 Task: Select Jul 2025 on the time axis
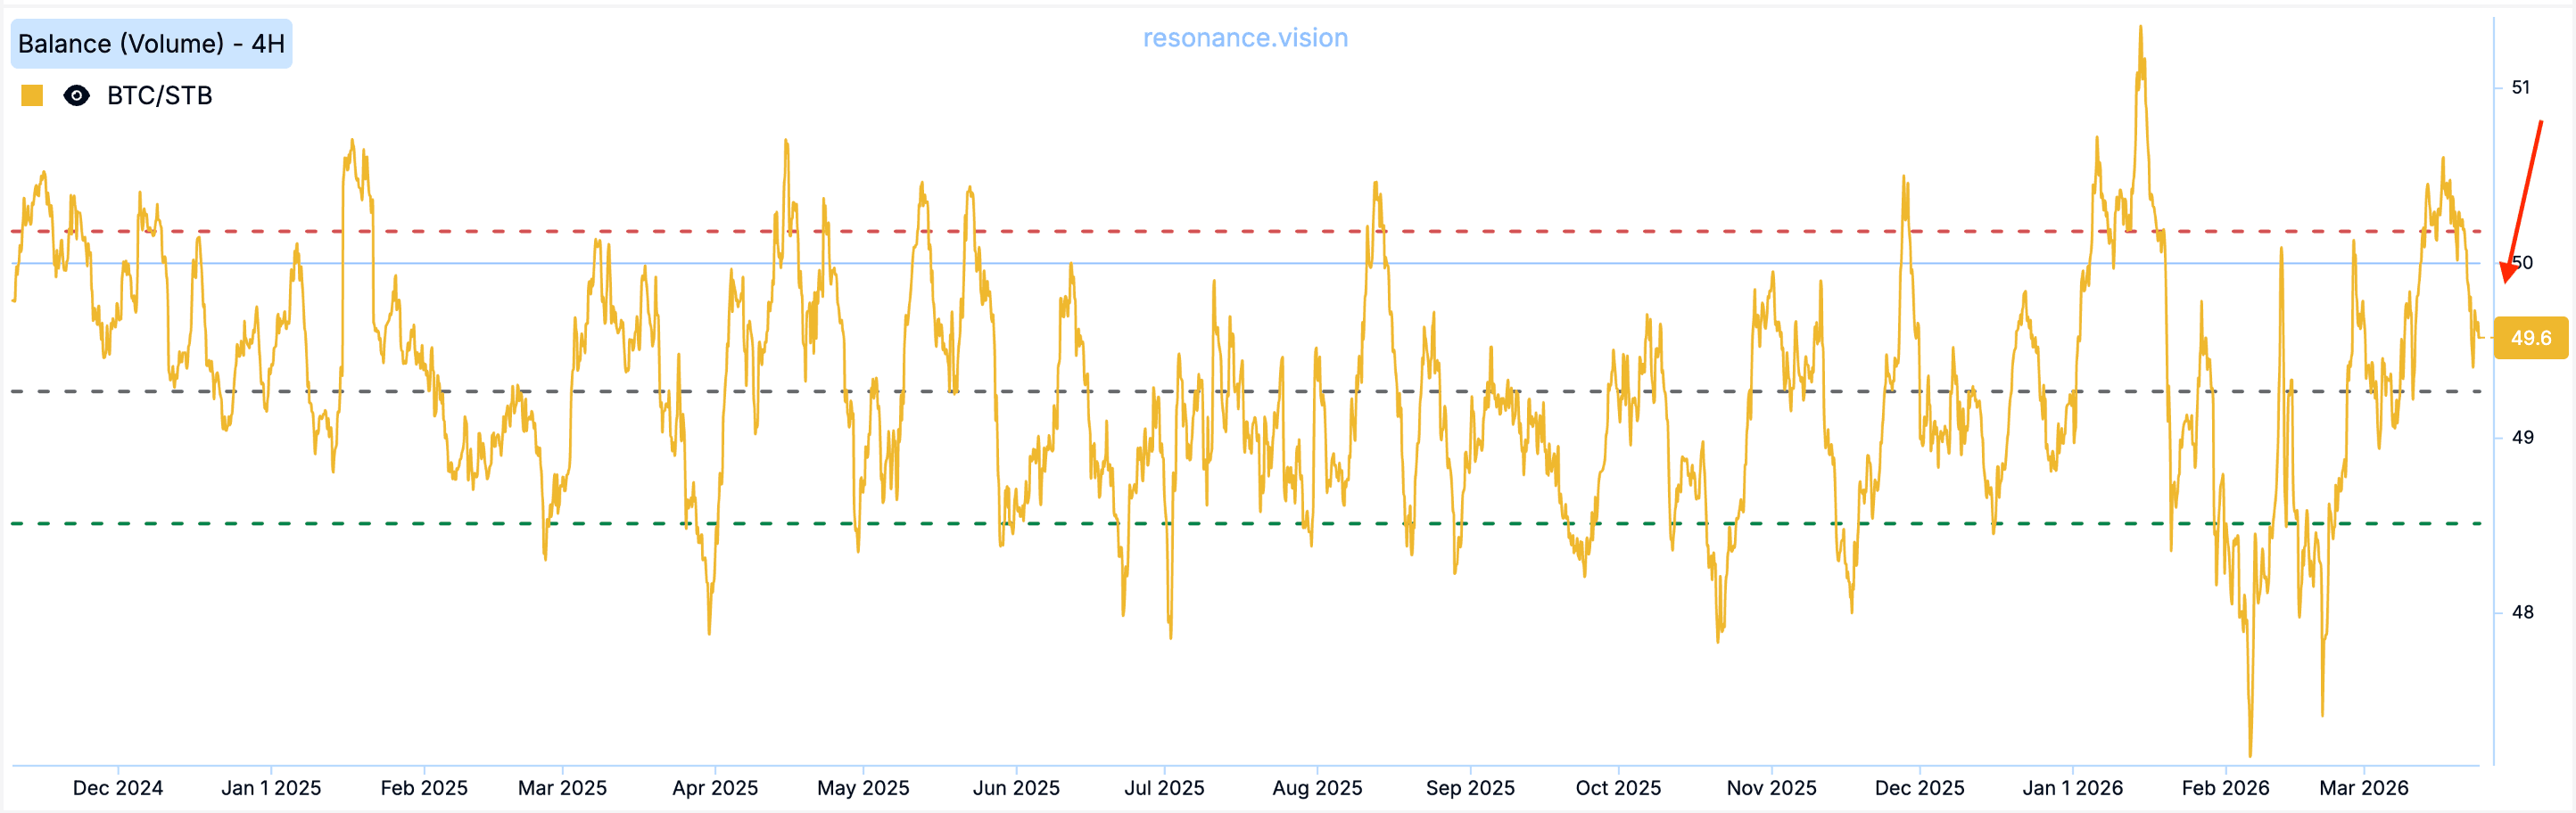point(1164,788)
